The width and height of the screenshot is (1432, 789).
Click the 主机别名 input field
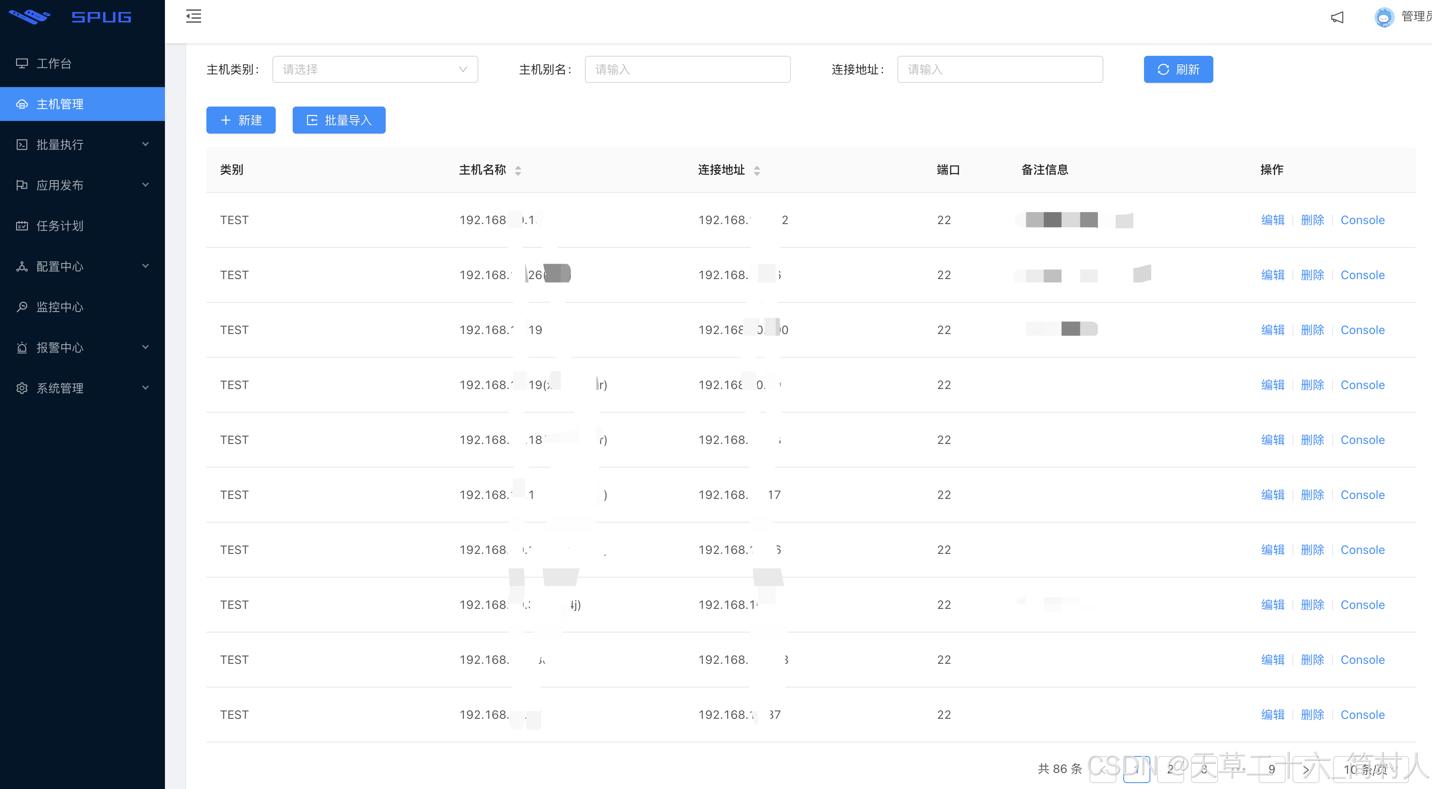point(688,69)
